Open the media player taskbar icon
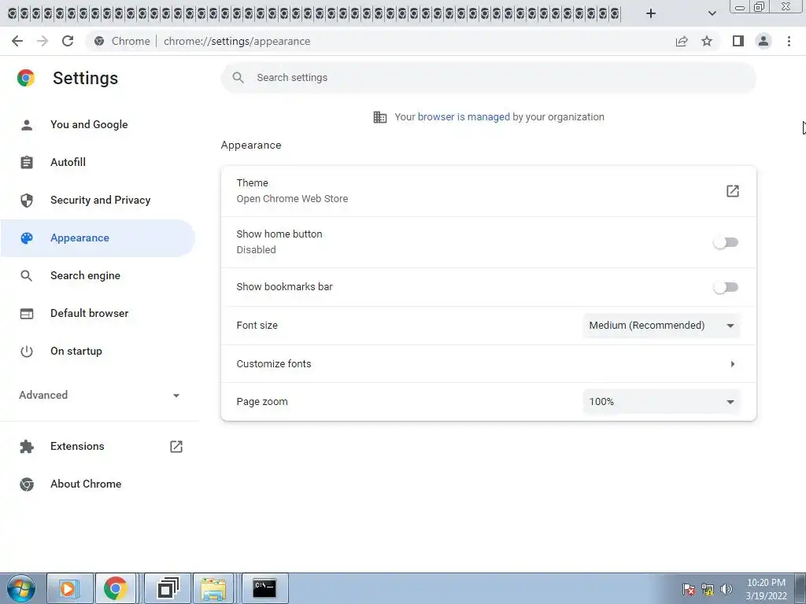 click(69, 588)
